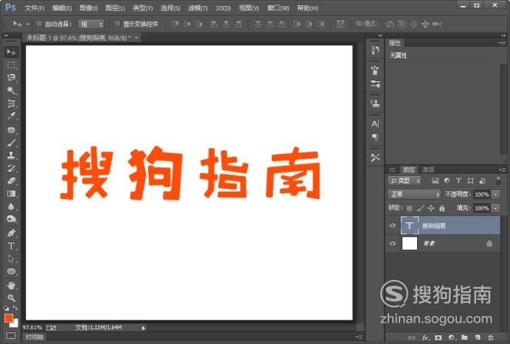
Task: Open the 不透明度 opacity dropdown arrow
Action: point(496,194)
